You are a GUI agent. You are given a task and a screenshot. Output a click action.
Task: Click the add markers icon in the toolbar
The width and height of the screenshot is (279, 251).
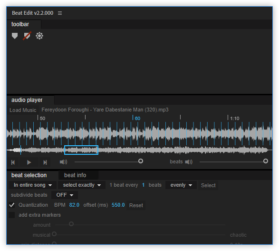coord(15,36)
